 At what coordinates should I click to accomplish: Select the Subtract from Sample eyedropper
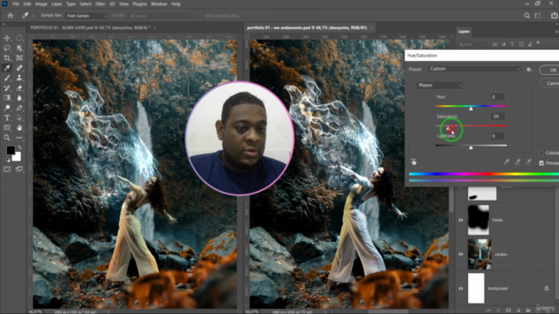pos(528,162)
